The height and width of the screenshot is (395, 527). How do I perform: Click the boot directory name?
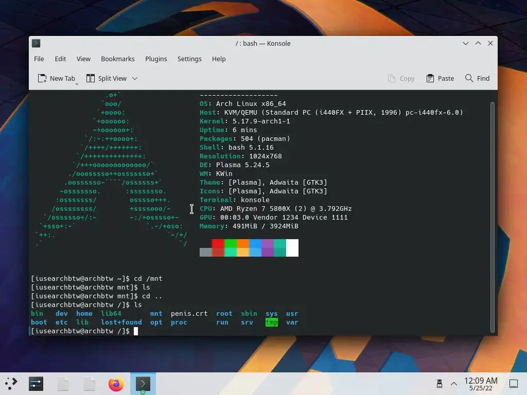(39, 322)
